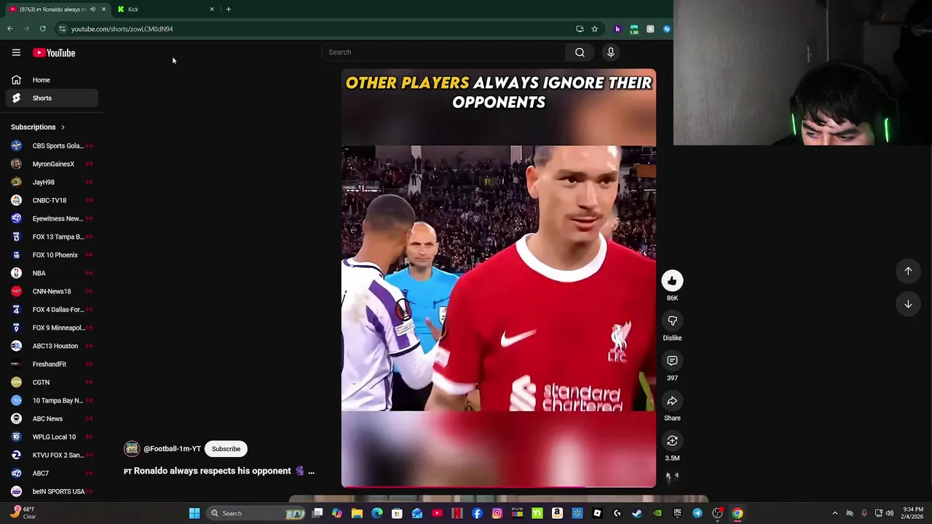Click the install app icon in address bar
The height and width of the screenshot is (524, 932).
(x=580, y=29)
